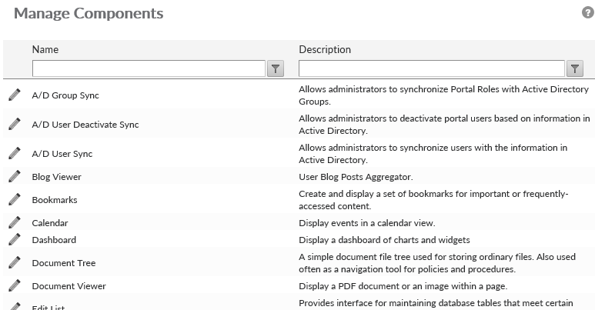Image resolution: width=595 pixels, height=310 pixels.
Task: Select the Bookmarks row name
Action: [55, 200]
